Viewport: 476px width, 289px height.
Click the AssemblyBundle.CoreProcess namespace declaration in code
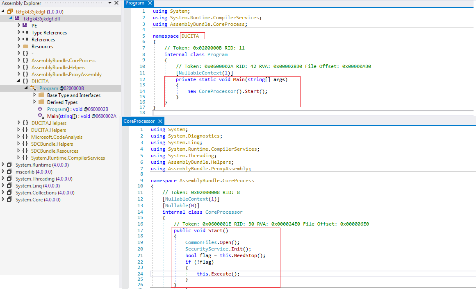(217, 181)
